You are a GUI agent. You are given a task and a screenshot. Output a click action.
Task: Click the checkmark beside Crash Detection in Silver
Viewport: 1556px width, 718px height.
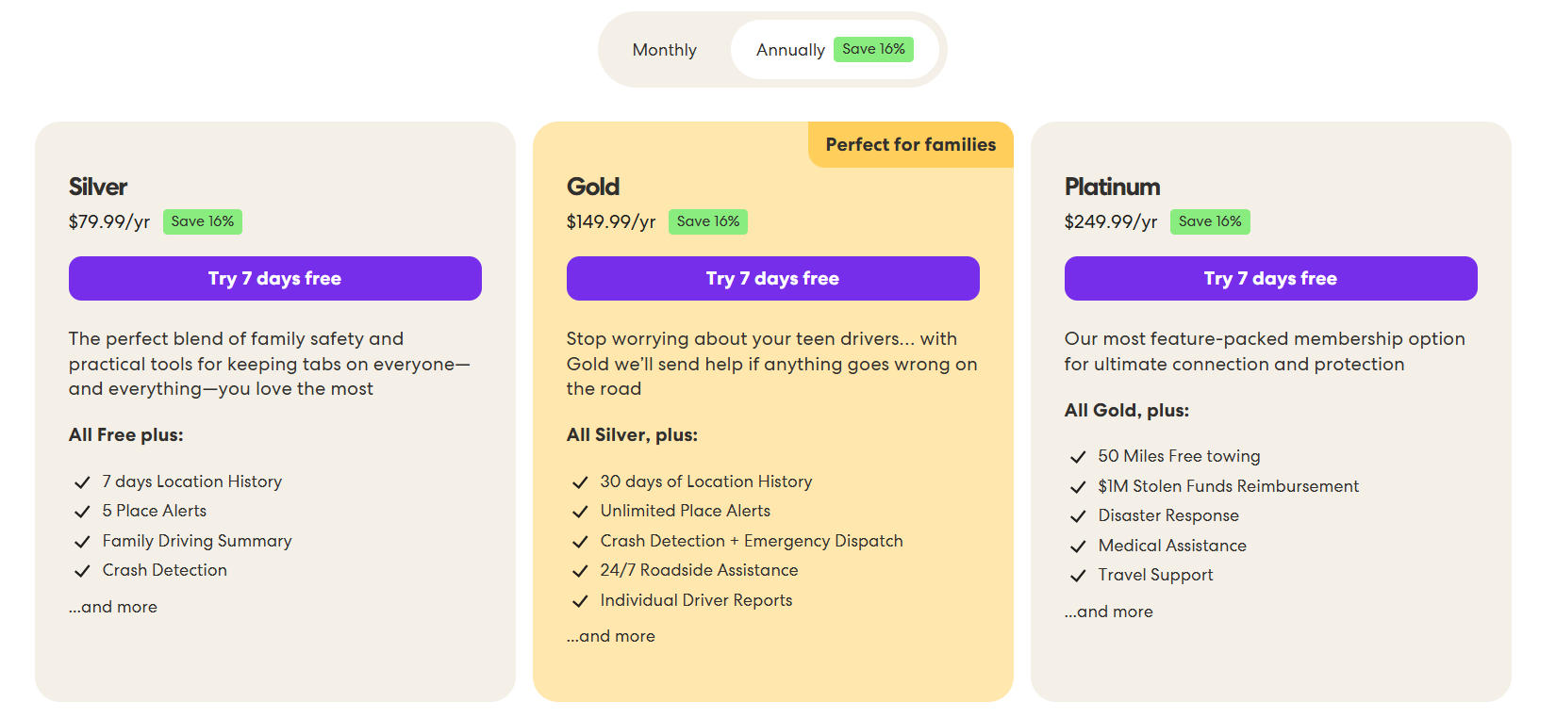(x=82, y=571)
